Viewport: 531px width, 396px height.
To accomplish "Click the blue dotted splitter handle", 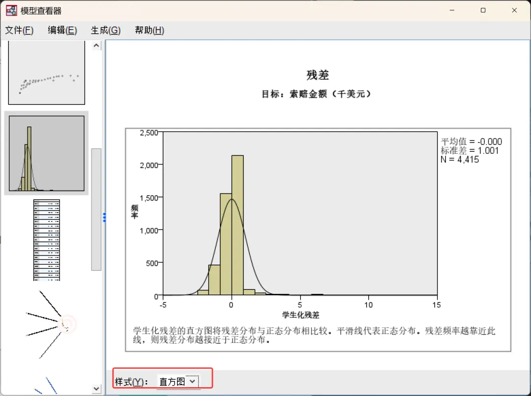I will pos(104,217).
